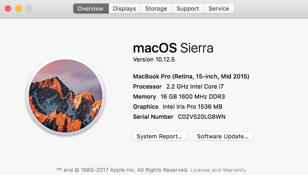Click the serial number C02V520LG8WN
Screen dimensions: 308x175
click(202, 117)
